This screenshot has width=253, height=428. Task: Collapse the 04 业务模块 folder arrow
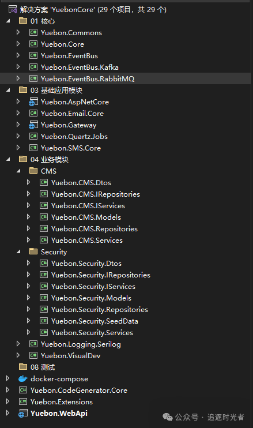click(8, 159)
